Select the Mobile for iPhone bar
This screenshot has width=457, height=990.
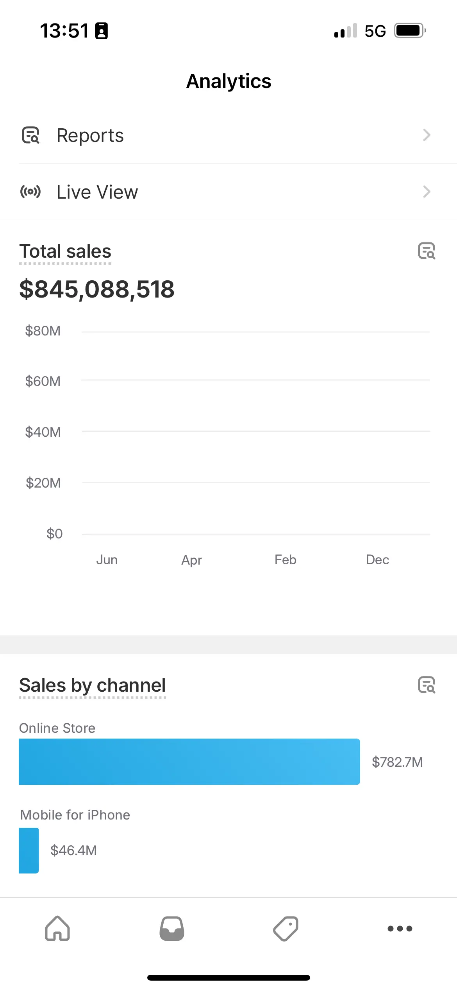29,850
